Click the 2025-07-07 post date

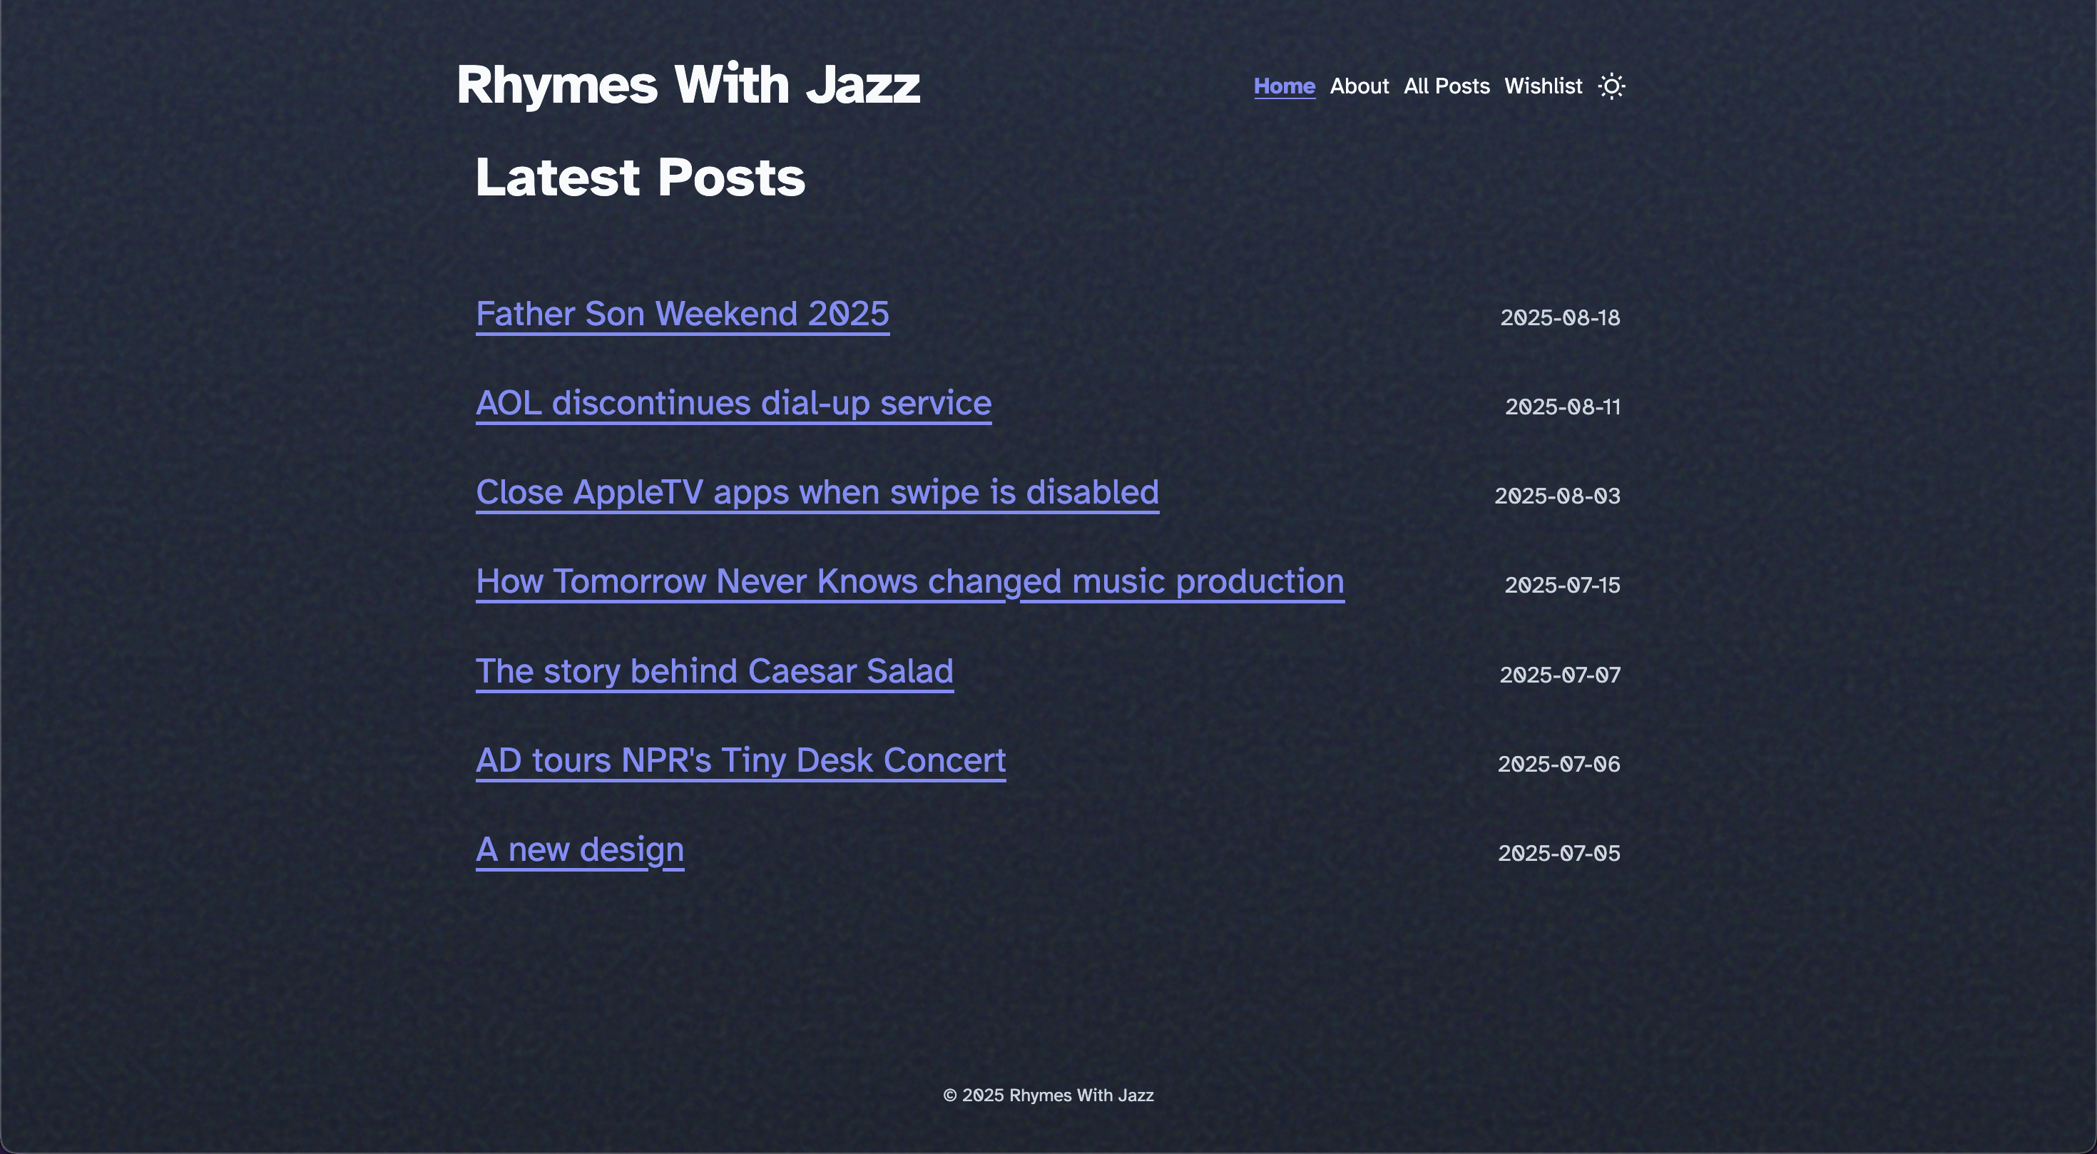(1560, 675)
